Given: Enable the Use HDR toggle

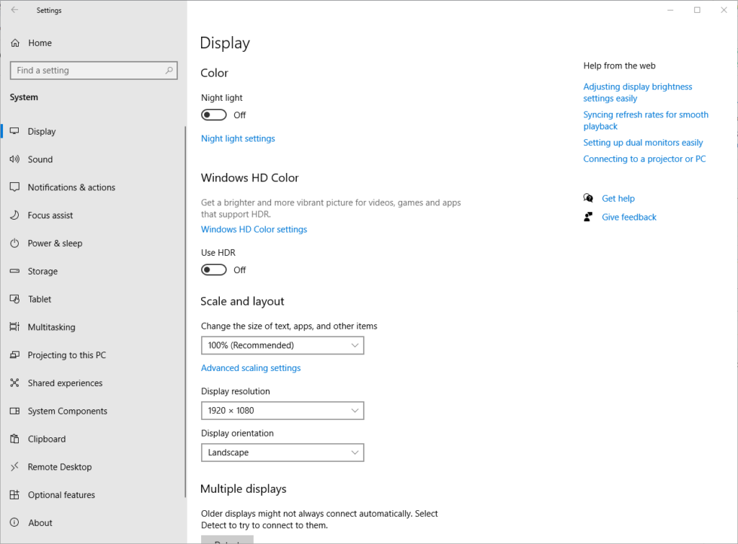Looking at the screenshot, I should 213,269.
